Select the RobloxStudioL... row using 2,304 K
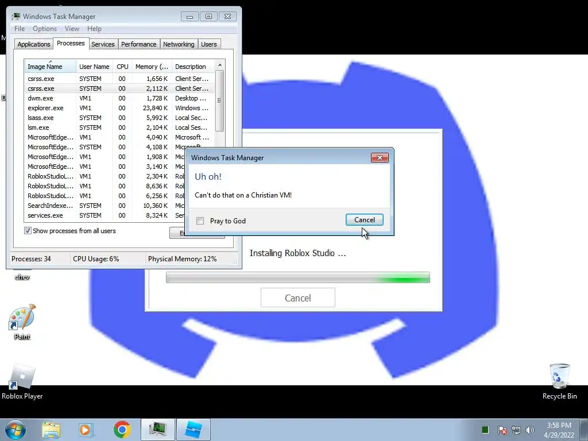 [105, 176]
